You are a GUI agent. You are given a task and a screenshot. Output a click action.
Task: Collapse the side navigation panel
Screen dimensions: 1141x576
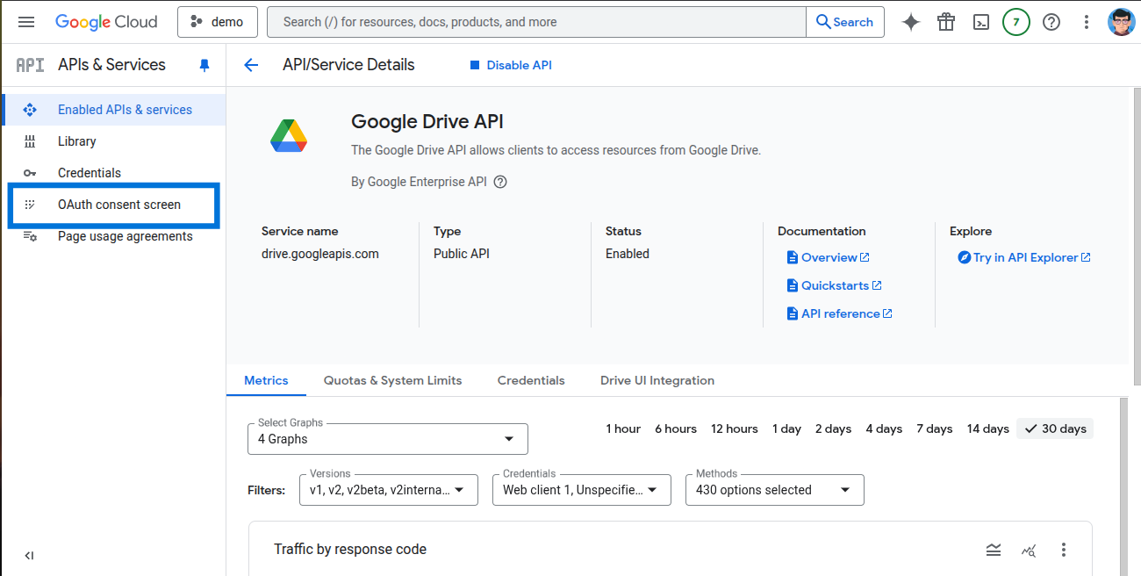(x=29, y=555)
